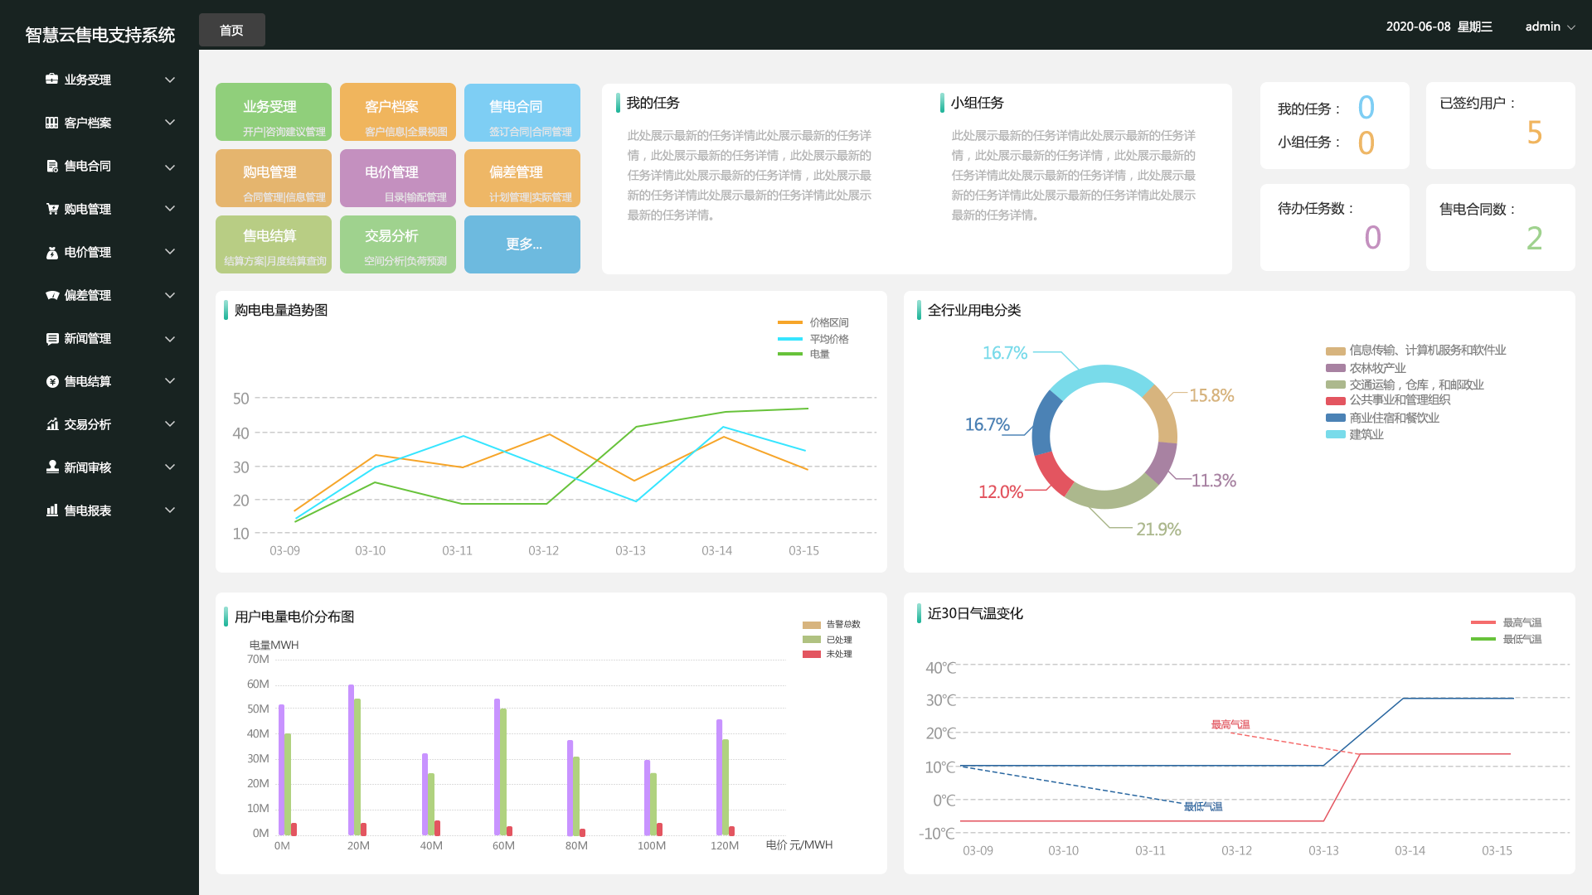Expand the 售电报表 sidebar menu chevron
Viewport: 1592px width, 895px height.
pyautogui.click(x=170, y=510)
